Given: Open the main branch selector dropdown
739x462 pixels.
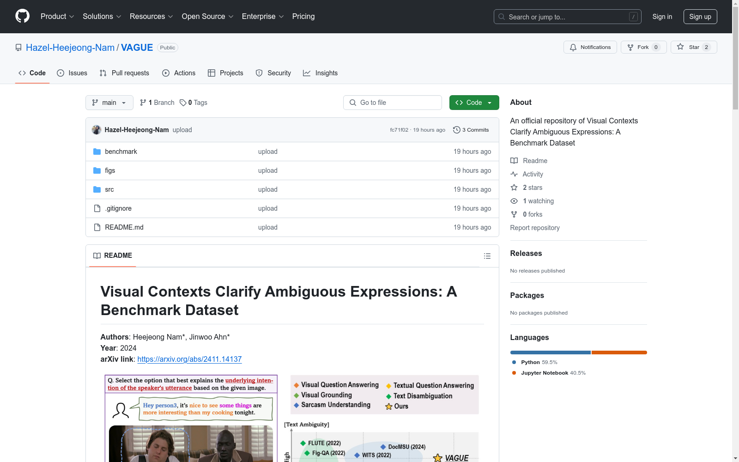Looking at the screenshot, I should (x=109, y=103).
